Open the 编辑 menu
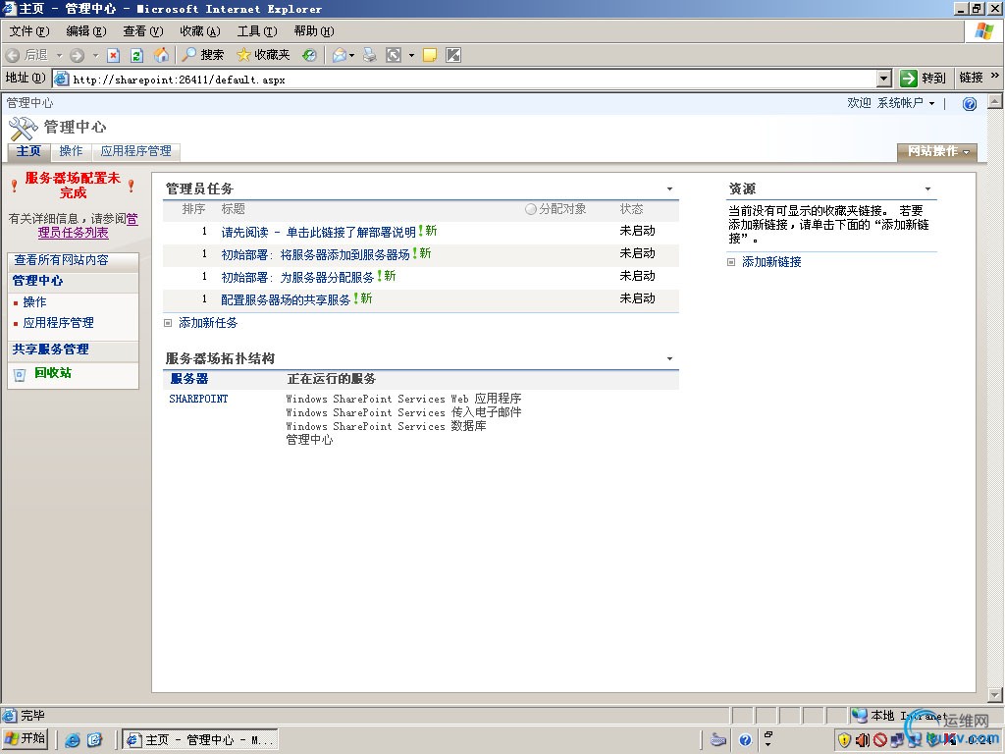This screenshot has width=1005, height=754. (86, 31)
